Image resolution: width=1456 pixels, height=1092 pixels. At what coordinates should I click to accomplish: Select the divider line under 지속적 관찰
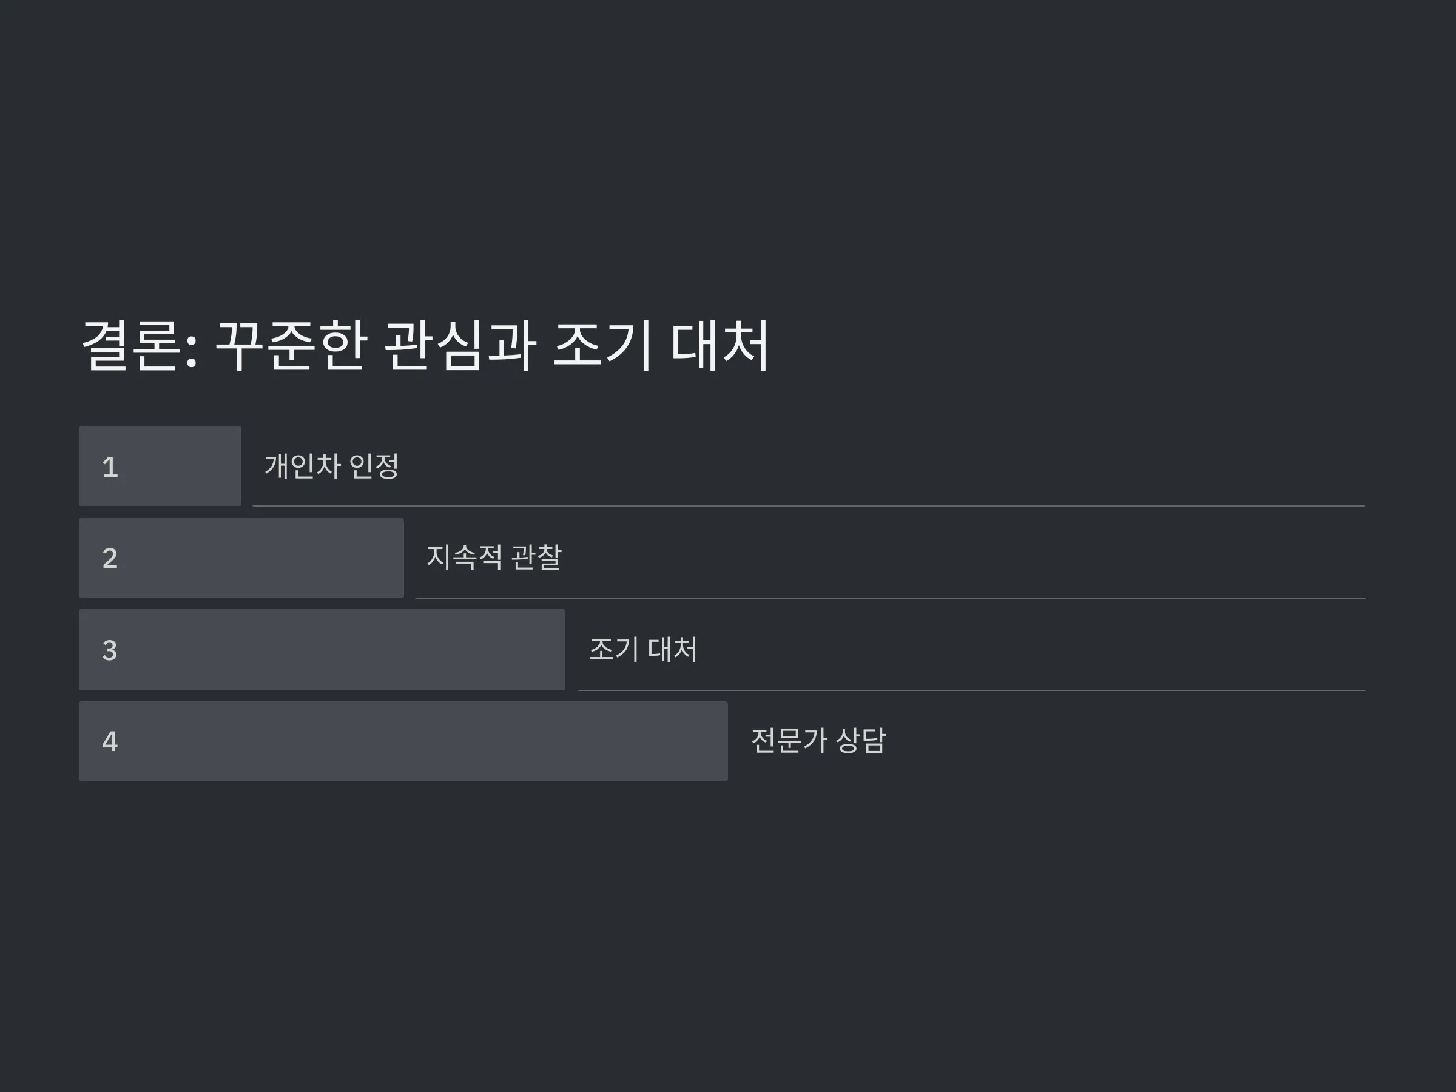pos(890,598)
